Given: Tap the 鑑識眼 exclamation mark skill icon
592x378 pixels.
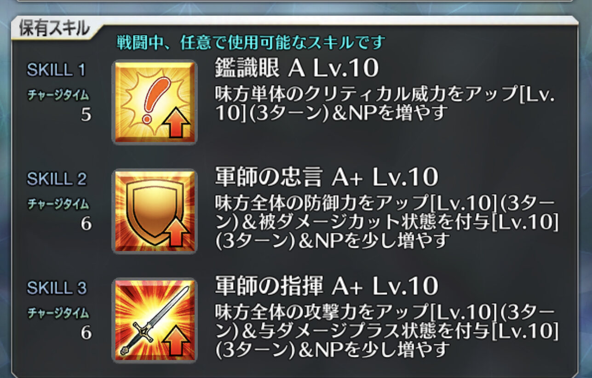Looking at the screenshot, I should (155, 103).
